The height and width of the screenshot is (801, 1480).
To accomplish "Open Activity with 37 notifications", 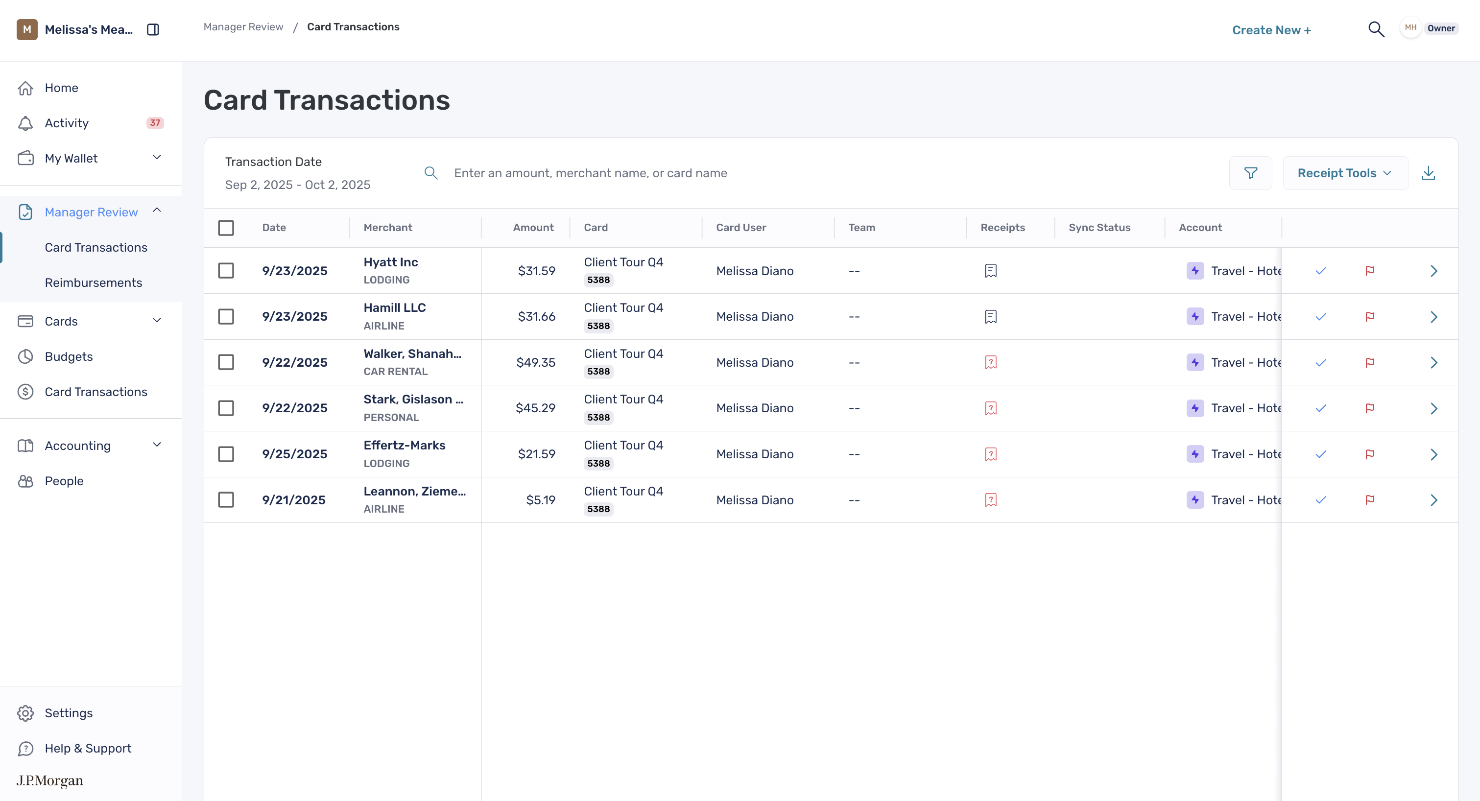I will click(90, 123).
